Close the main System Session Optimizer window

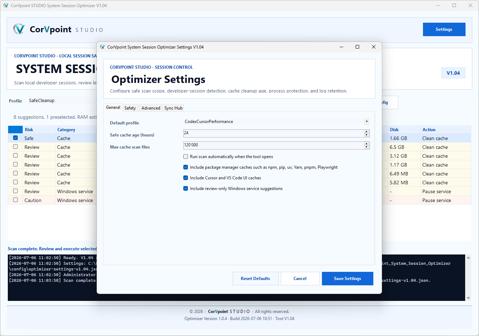click(x=470, y=5)
